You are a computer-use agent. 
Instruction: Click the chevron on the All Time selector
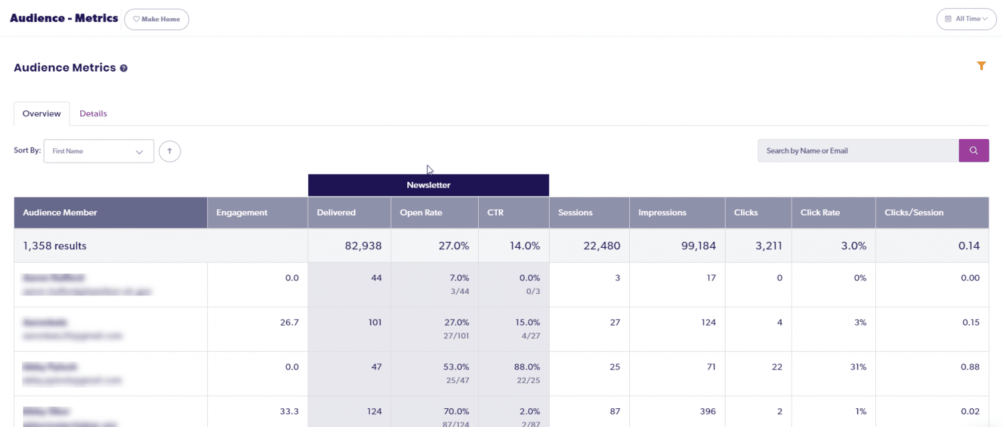[985, 19]
